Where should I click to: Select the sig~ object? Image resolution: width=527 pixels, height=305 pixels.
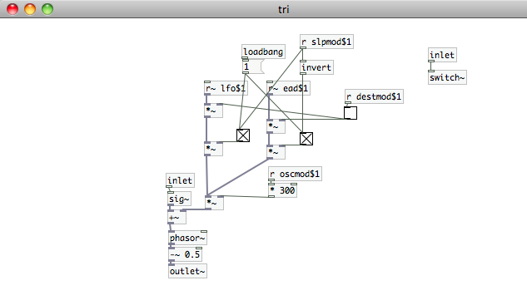[x=180, y=199]
